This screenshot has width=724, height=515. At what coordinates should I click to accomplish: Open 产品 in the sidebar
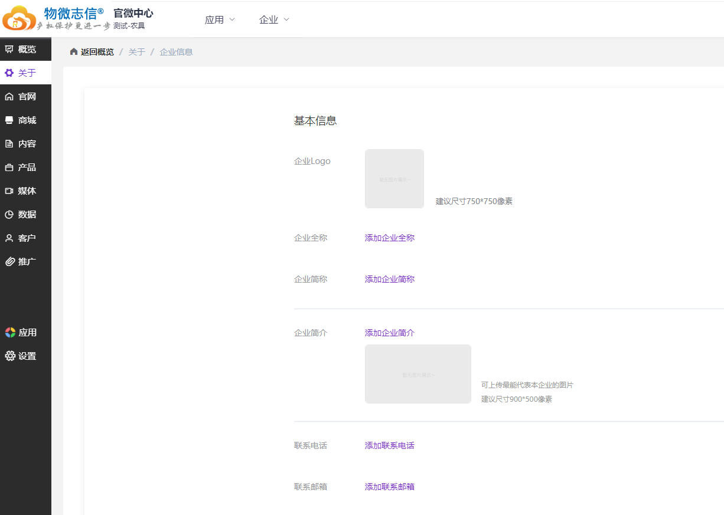click(25, 167)
